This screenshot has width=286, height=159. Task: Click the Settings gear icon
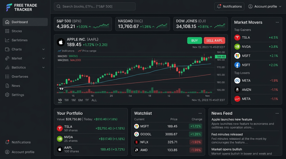(x=7, y=95)
